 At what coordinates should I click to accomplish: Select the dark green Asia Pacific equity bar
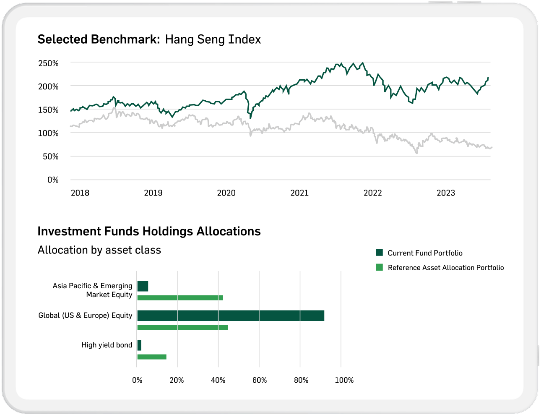coord(143,286)
